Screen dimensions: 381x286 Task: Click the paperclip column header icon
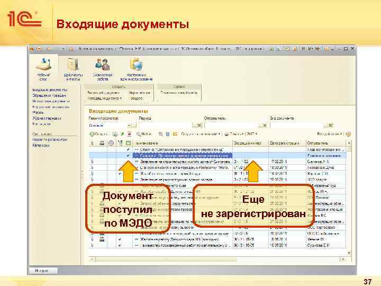[x=92, y=143]
